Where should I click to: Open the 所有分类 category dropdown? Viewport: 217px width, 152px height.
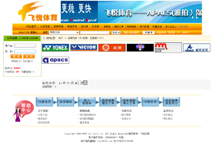tap(64, 32)
